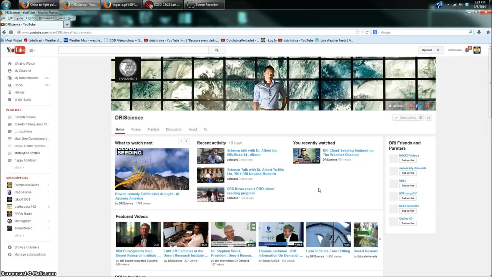Open Firefox downloads arrow icon
The width and height of the screenshot is (492, 277).
pyautogui.click(x=479, y=32)
